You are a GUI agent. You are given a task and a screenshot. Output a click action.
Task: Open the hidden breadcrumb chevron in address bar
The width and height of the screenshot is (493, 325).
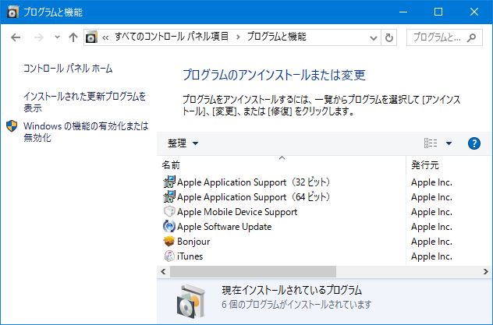pos(105,37)
